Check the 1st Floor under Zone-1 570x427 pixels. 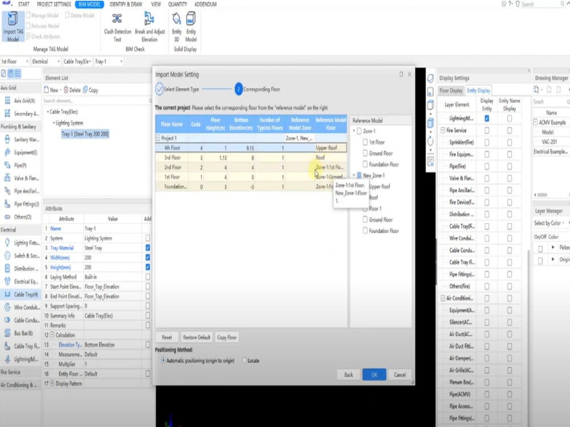[365, 142]
